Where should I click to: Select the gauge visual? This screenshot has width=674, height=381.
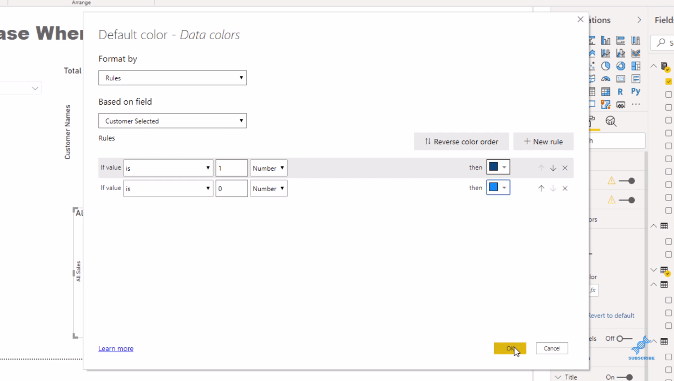coord(605,79)
